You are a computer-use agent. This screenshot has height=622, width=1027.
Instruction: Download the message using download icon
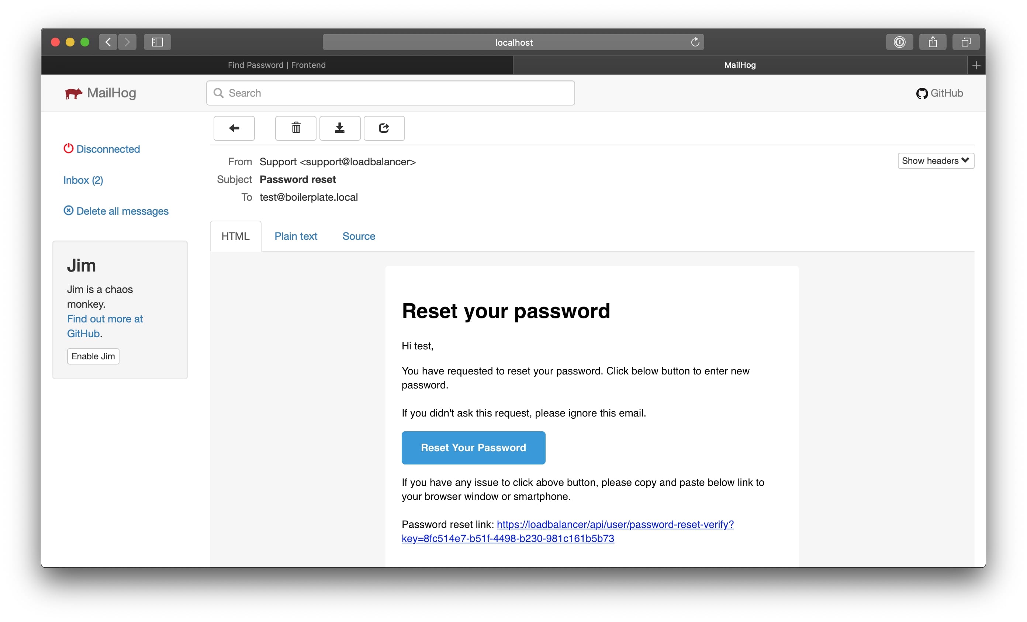point(340,128)
